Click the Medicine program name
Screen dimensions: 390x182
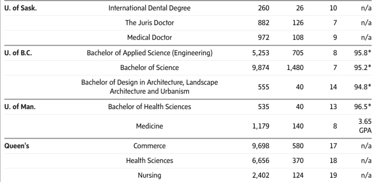click(x=149, y=126)
